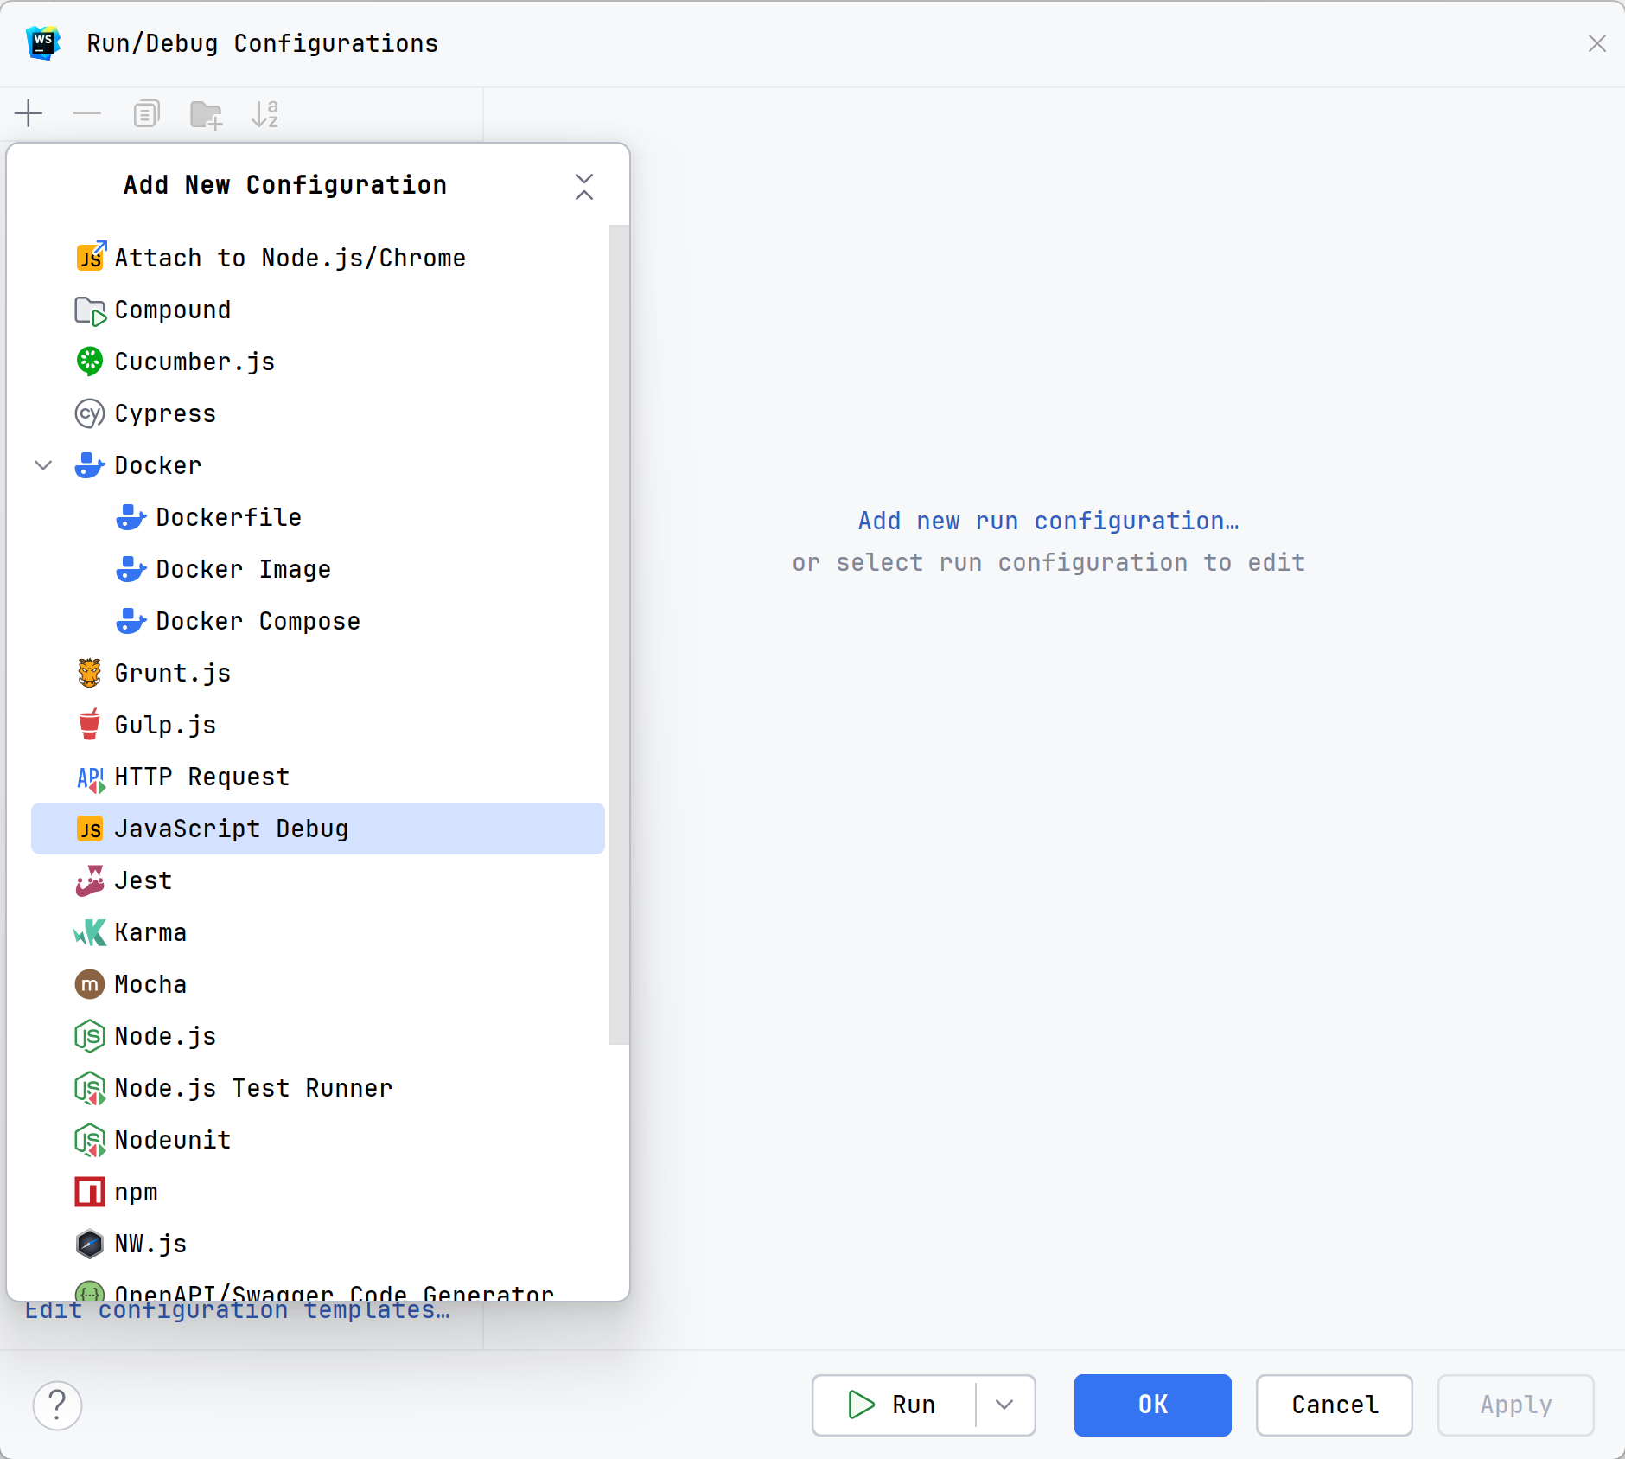Open the Run button dropdown arrow
This screenshot has height=1459, width=1625.
point(1004,1405)
